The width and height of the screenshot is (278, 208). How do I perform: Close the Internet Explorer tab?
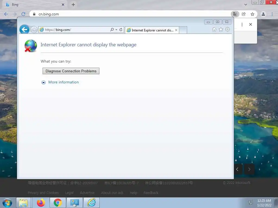pos(176,30)
